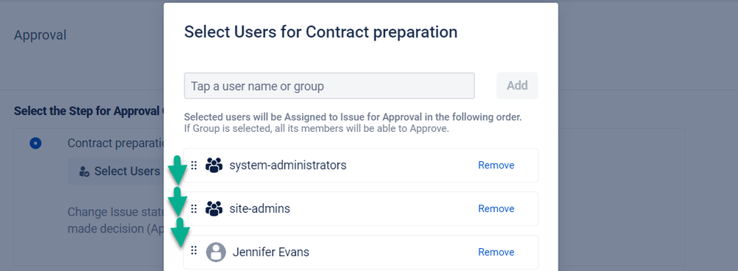Click the dialog title 'Select Users for Contract preparation'
738x271 pixels.
[321, 32]
